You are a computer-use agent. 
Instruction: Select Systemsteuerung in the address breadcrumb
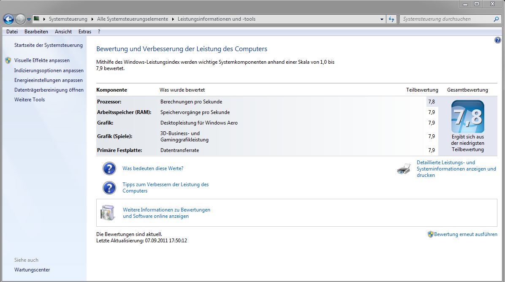click(x=68, y=19)
